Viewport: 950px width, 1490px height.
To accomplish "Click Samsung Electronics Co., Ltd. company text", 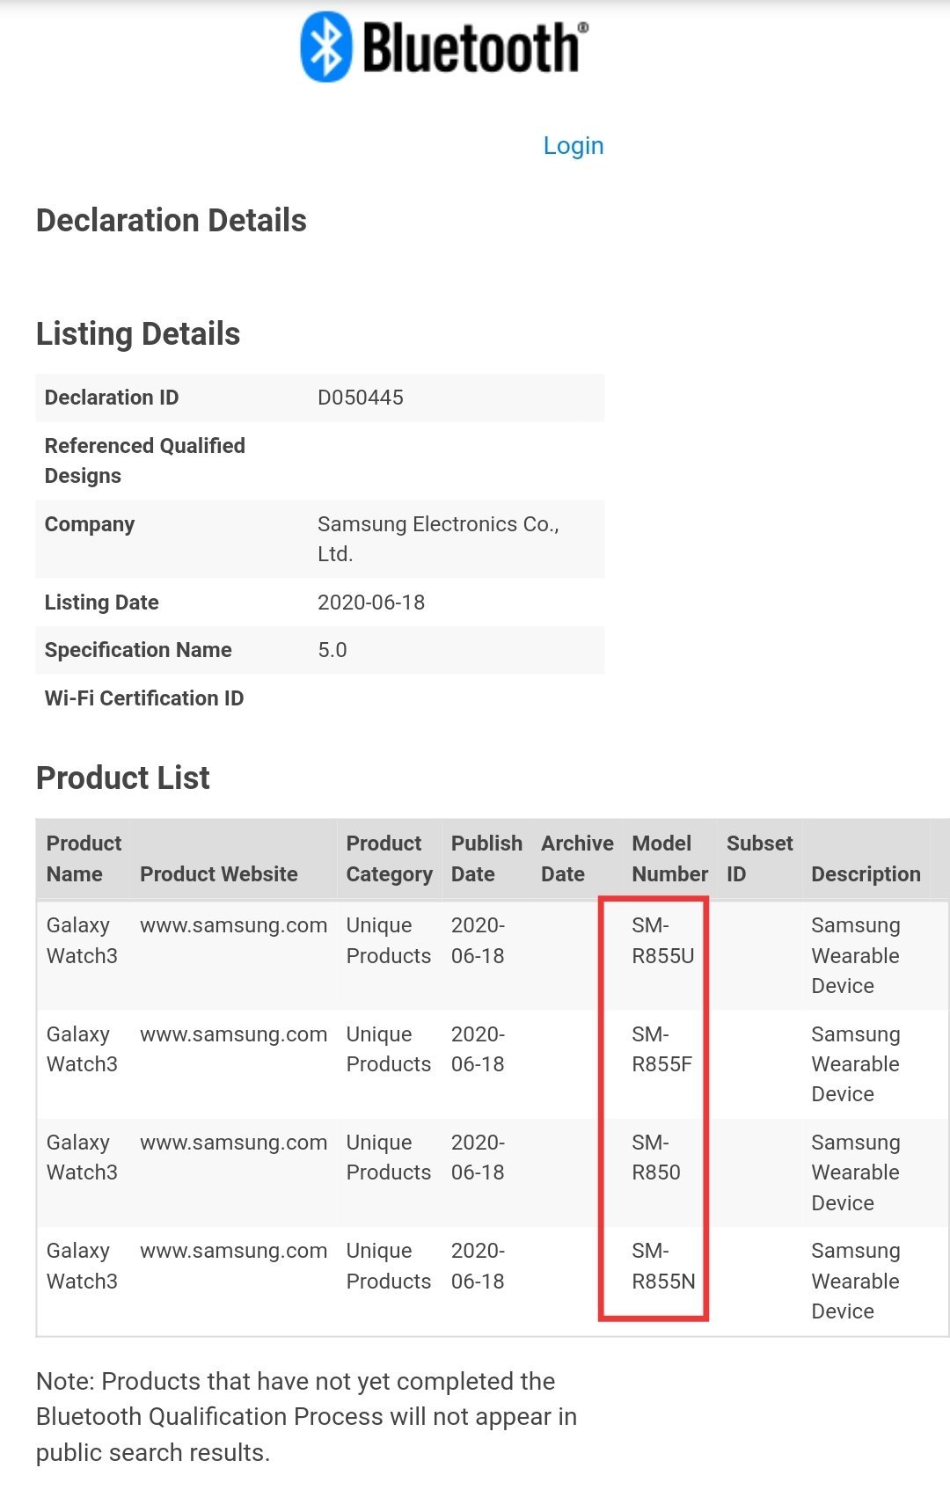I will point(438,538).
